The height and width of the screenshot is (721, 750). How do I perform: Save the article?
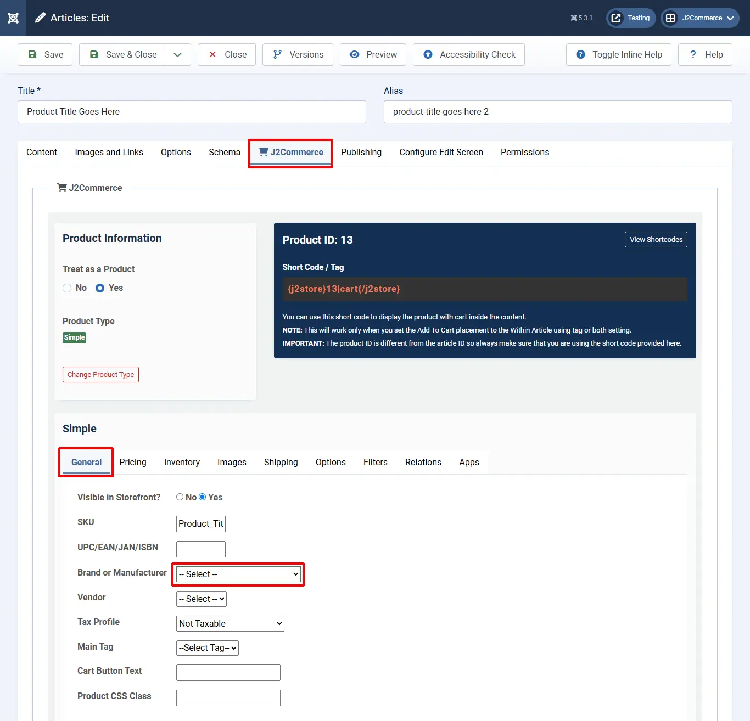45,54
